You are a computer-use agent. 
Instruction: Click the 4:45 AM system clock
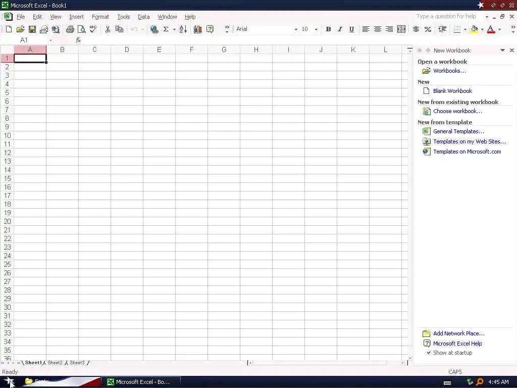(x=498, y=382)
